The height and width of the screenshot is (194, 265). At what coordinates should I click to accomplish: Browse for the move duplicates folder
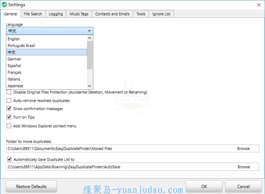[243, 149]
